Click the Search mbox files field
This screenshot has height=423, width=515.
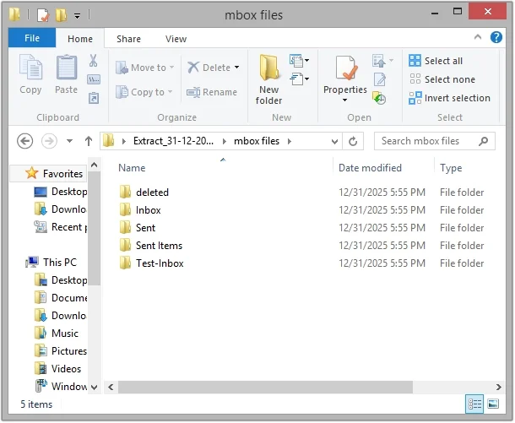pyautogui.click(x=435, y=141)
